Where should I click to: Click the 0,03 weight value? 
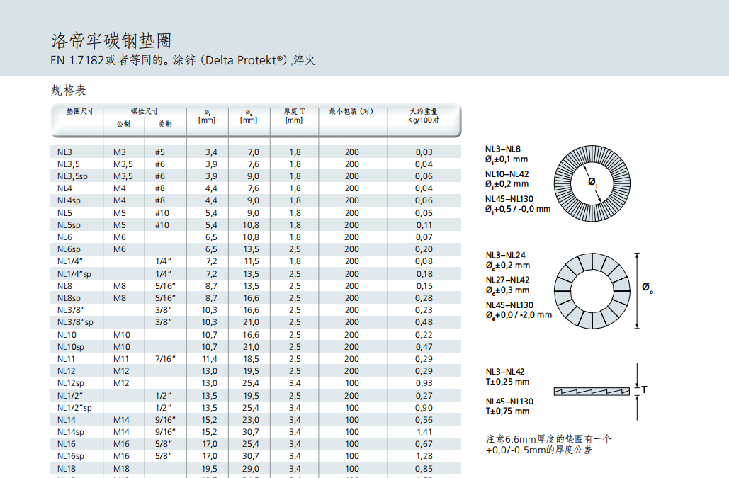pyautogui.click(x=424, y=152)
